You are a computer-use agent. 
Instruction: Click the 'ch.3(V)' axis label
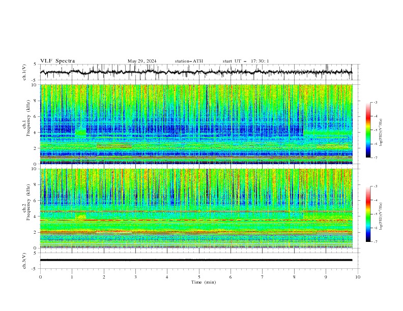tap(24, 261)
